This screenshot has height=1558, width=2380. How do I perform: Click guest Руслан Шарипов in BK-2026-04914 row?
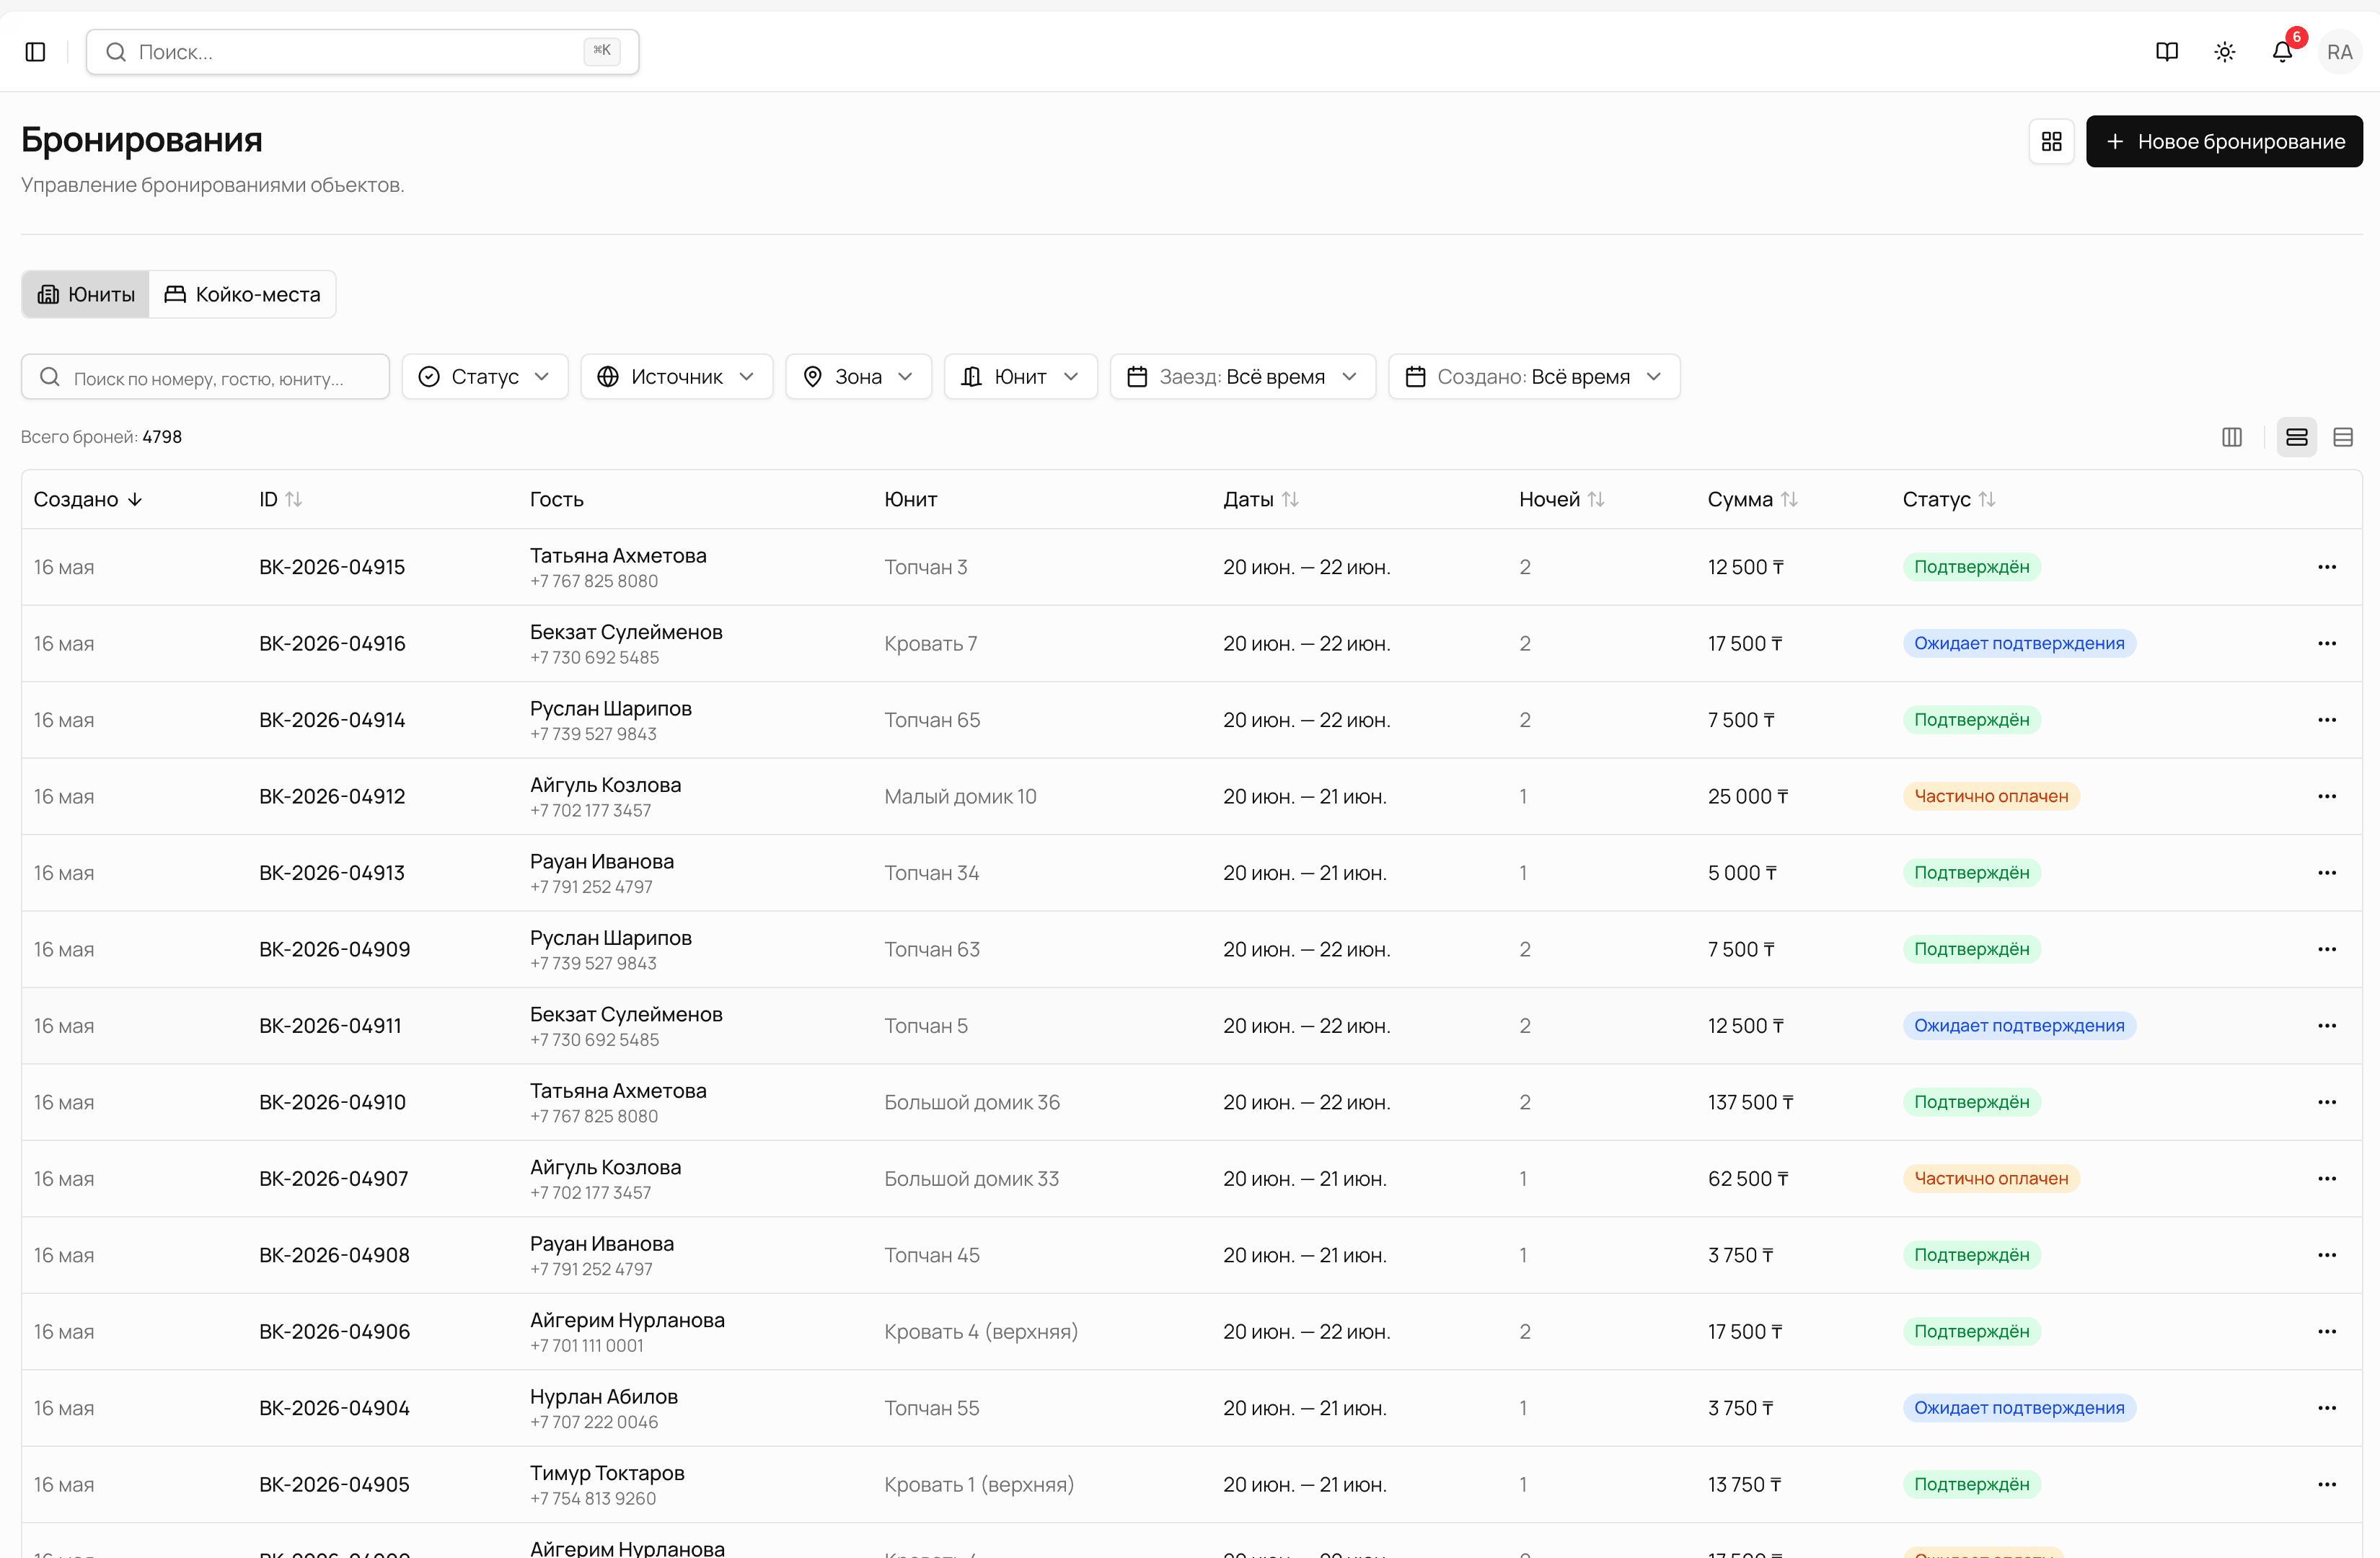(x=611, y=708)
